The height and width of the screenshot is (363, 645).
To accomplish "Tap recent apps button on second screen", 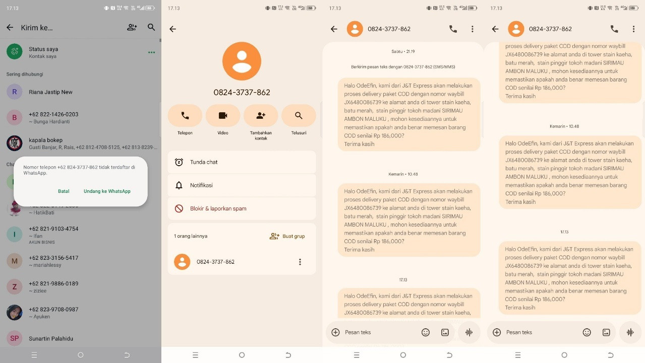I will coord(195,355).
